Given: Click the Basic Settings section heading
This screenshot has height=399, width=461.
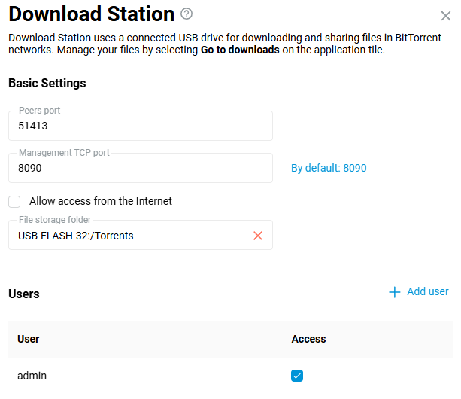Looking at the screenshot, I should (x=47, y=83).
